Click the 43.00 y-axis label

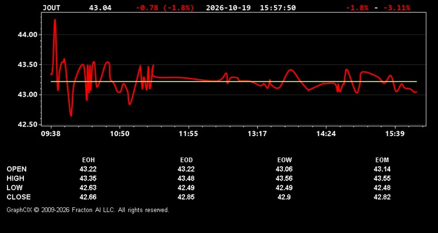pos(27,95)
